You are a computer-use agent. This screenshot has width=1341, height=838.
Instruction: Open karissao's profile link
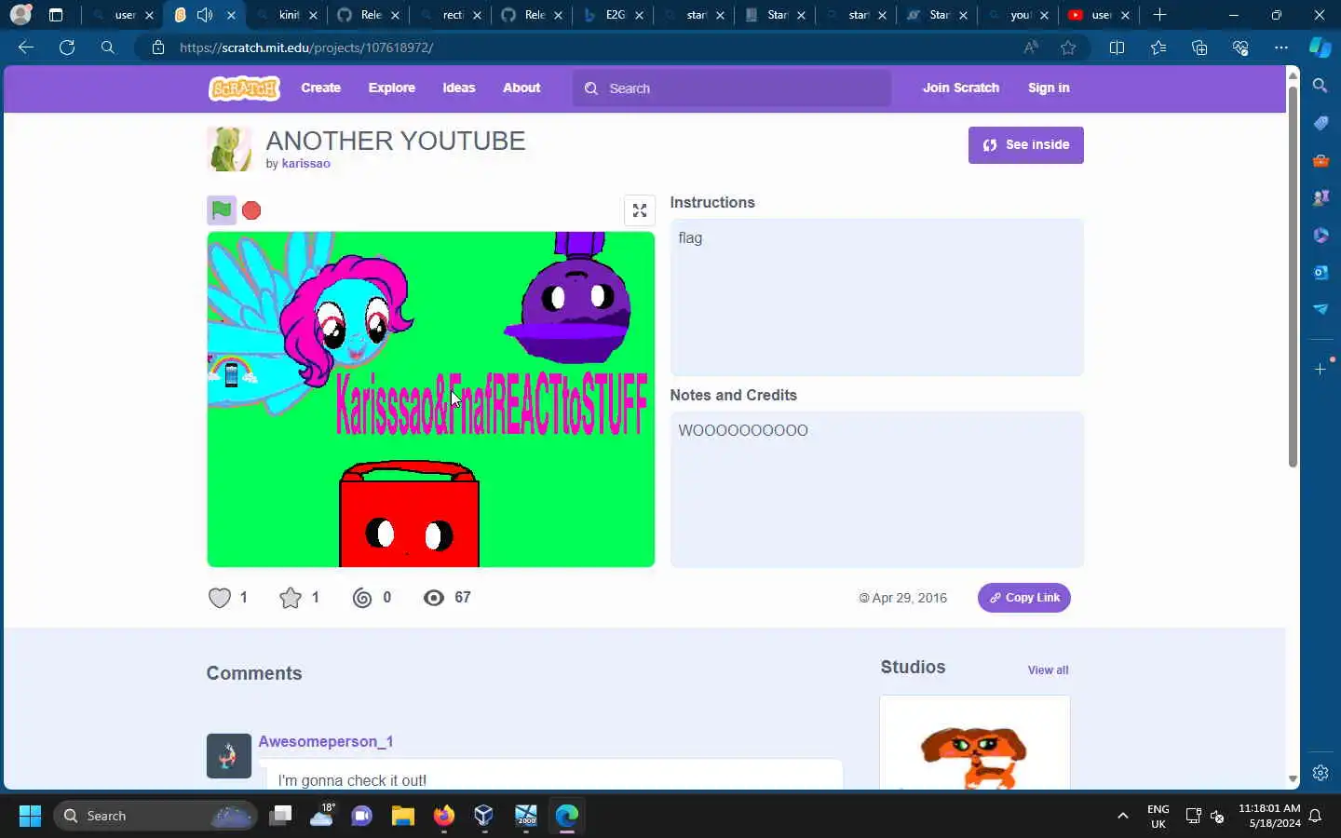coord(305,164)
